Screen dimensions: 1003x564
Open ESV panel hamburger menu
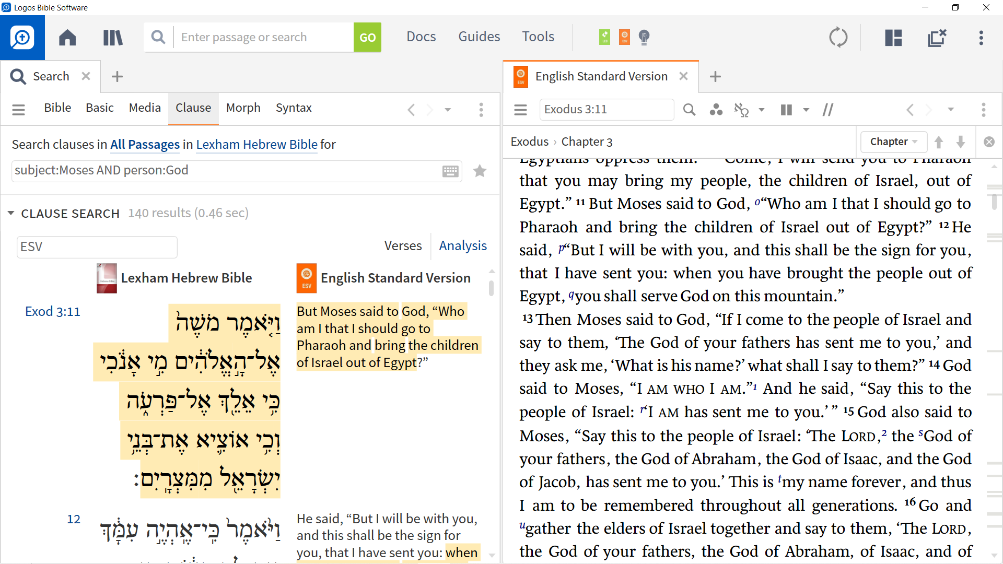(x=520, y=110)
